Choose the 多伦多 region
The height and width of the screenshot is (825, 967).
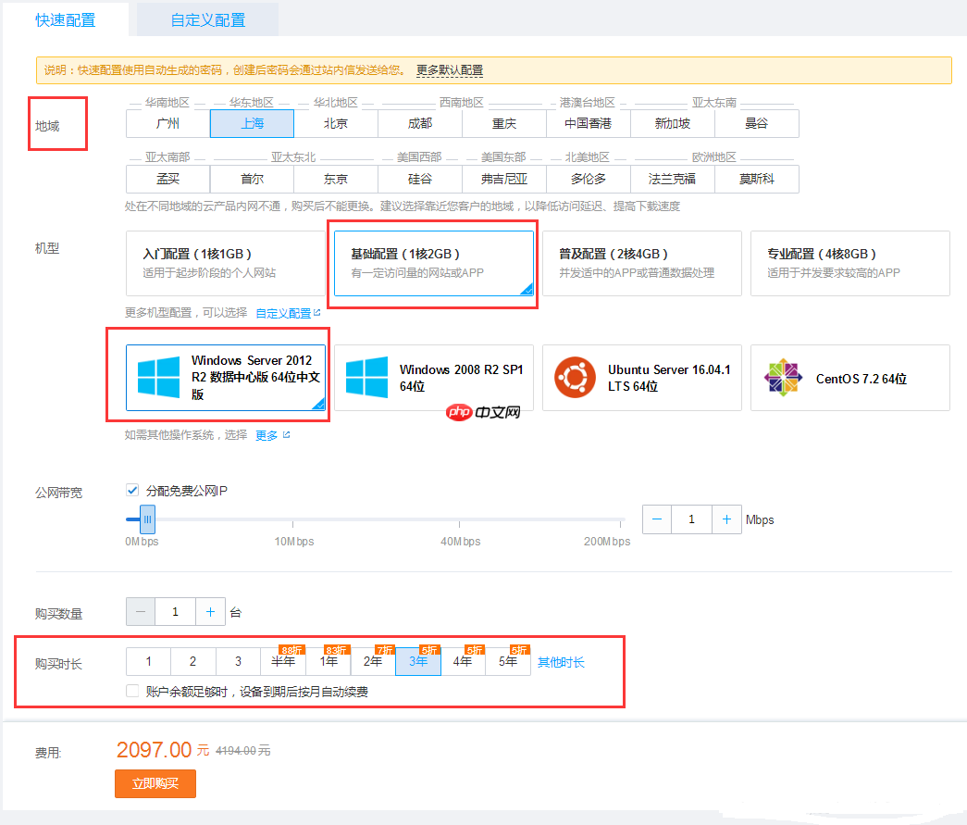(x=589, y=179)
